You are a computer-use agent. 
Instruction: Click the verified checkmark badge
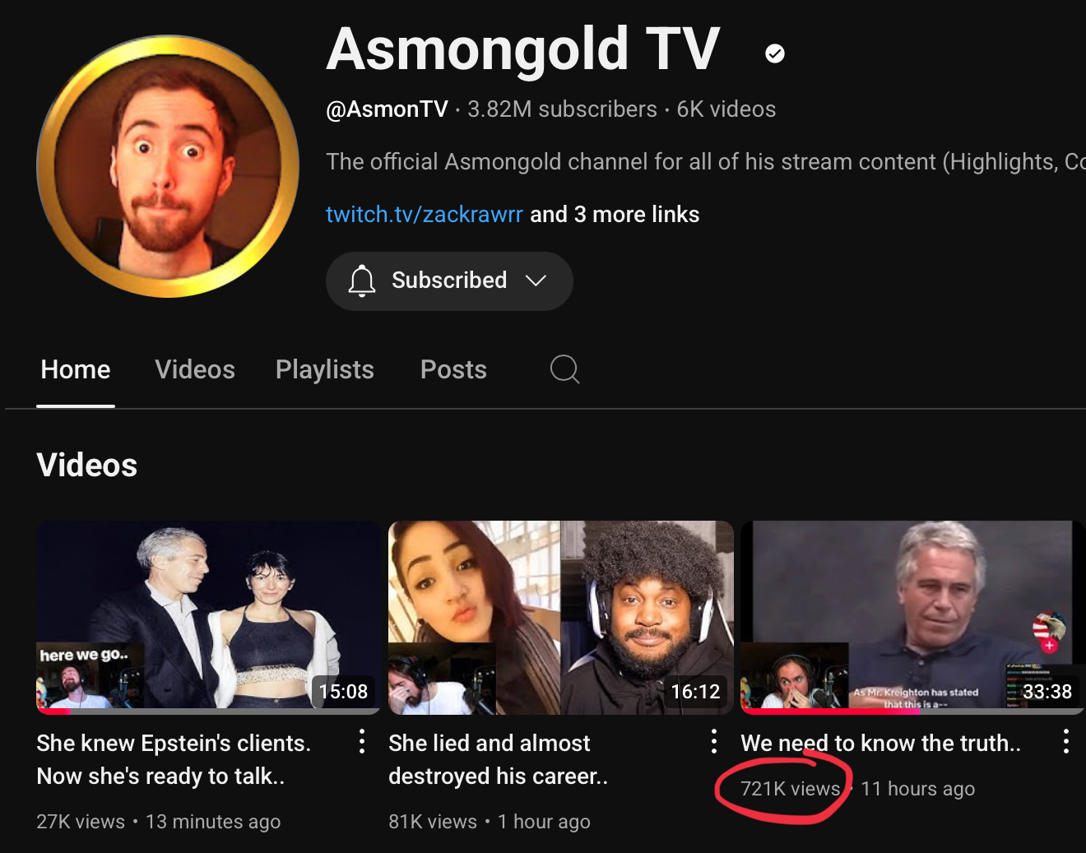tap(775, 53)
